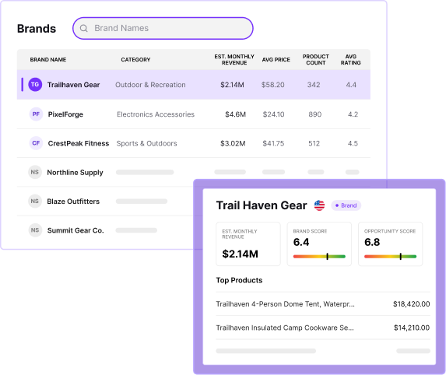This screenshot has height=375, width=446.
Task: Open the Trailhaven 4-Person Dome Tent product
Action: point(286,304)
